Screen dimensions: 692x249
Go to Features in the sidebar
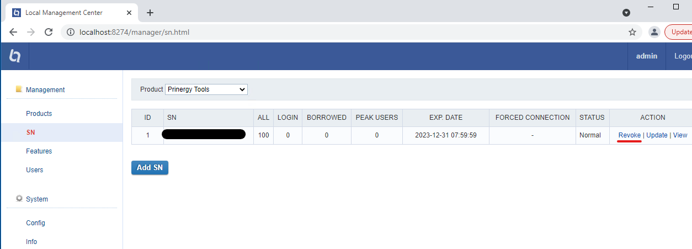click(x=39, y=151)
